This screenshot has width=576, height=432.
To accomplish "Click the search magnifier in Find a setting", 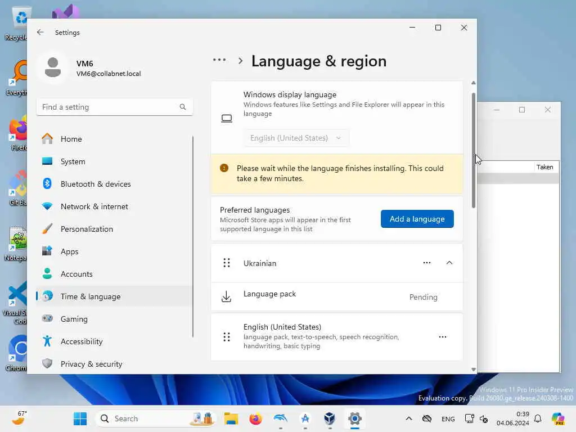I will pyautogui.click(x=183, y=107).
